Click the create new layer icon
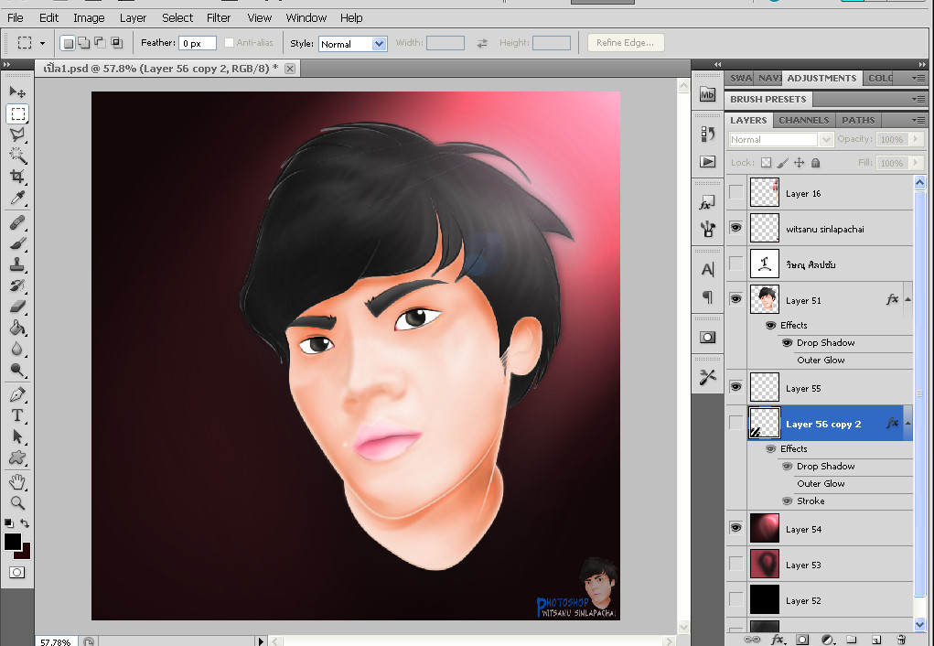Image resolution: width=934 pixels, height=646 pixels. [875, 640]
